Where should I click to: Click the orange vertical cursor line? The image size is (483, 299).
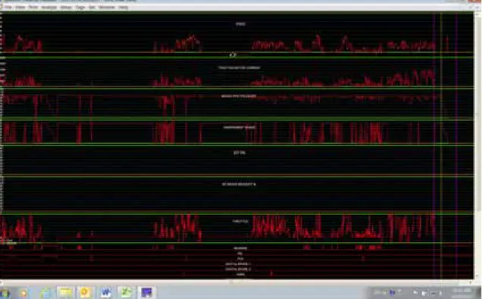coord(441,145)
